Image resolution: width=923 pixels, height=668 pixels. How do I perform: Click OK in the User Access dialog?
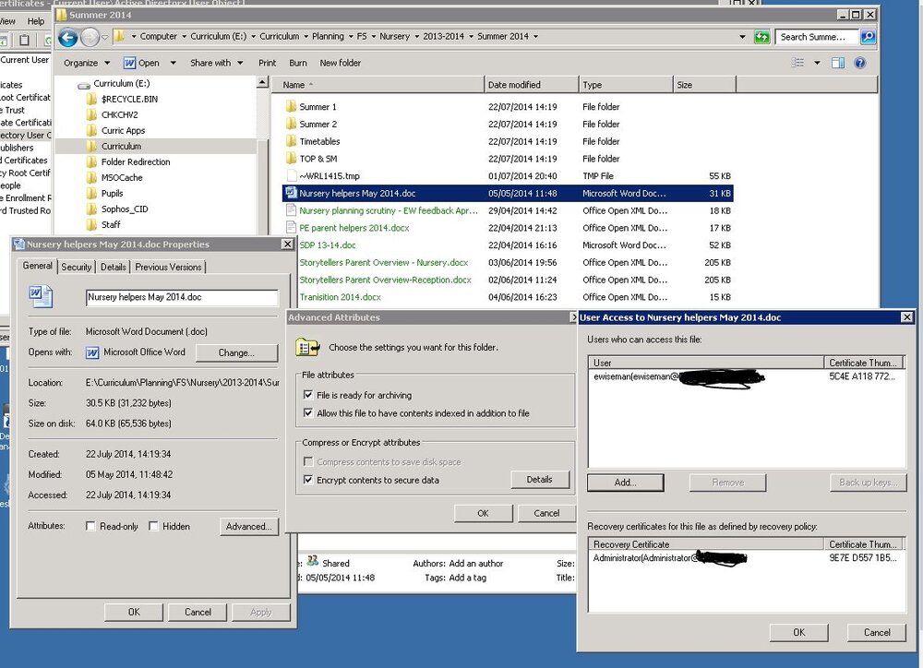click(798, 632)
